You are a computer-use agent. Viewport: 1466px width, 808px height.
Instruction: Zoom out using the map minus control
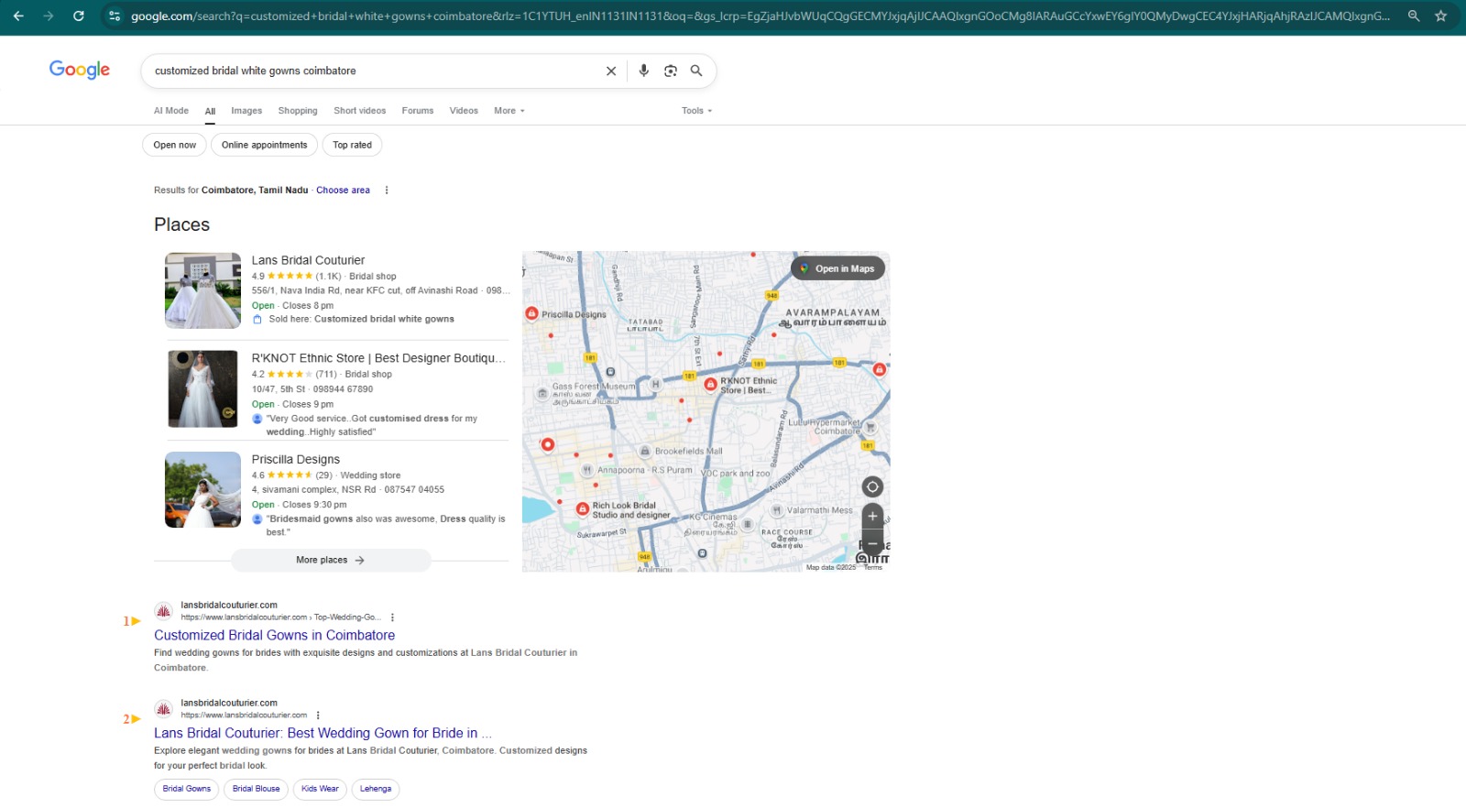coord(872,542)
